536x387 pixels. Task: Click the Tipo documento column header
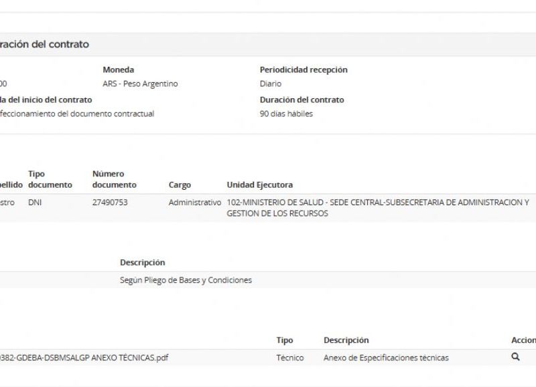[x=50, y=179]
